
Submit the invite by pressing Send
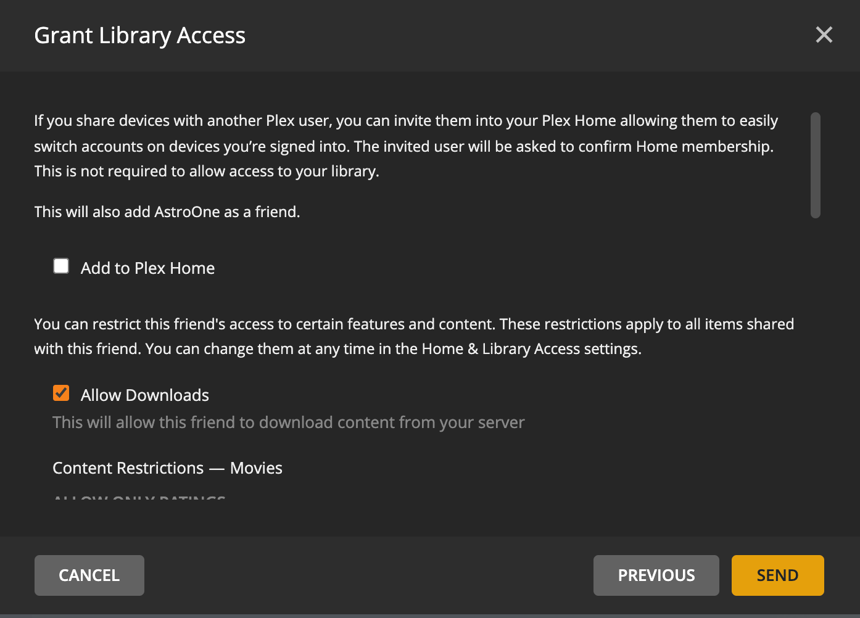pyautogui.click(x=777, y=575)
